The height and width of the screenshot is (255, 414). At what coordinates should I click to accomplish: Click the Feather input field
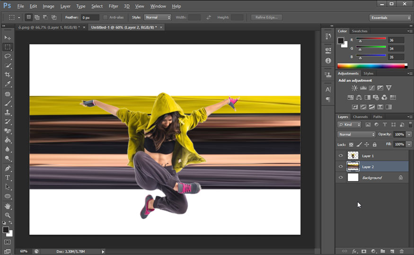tap(89, 18)
